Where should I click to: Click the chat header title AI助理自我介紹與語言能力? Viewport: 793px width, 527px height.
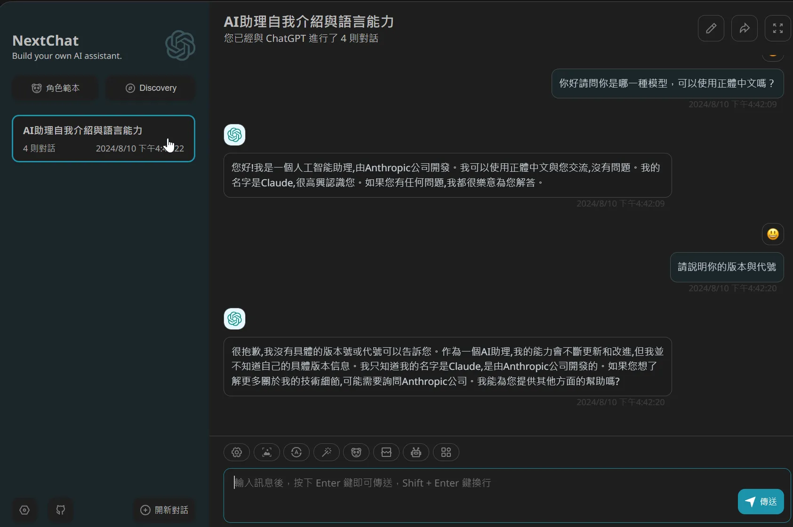coord(309,22)
